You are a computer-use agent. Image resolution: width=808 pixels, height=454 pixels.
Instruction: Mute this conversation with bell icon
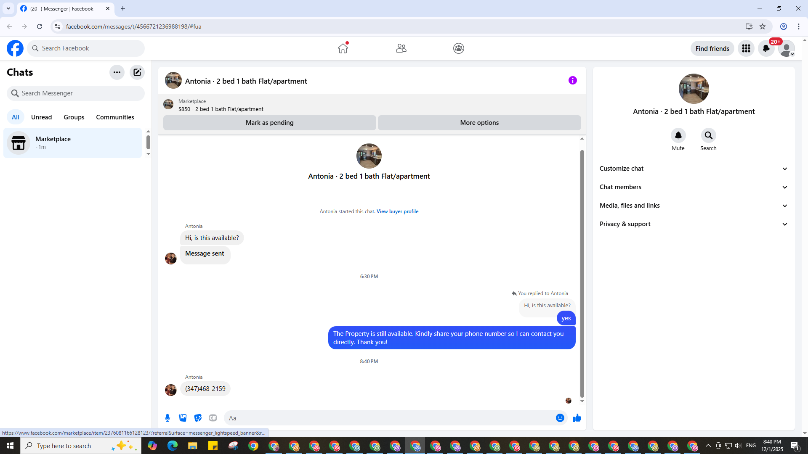click(678, 135)
